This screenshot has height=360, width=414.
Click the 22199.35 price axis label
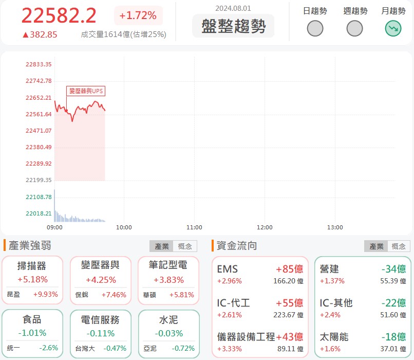[x=39, y=180]
